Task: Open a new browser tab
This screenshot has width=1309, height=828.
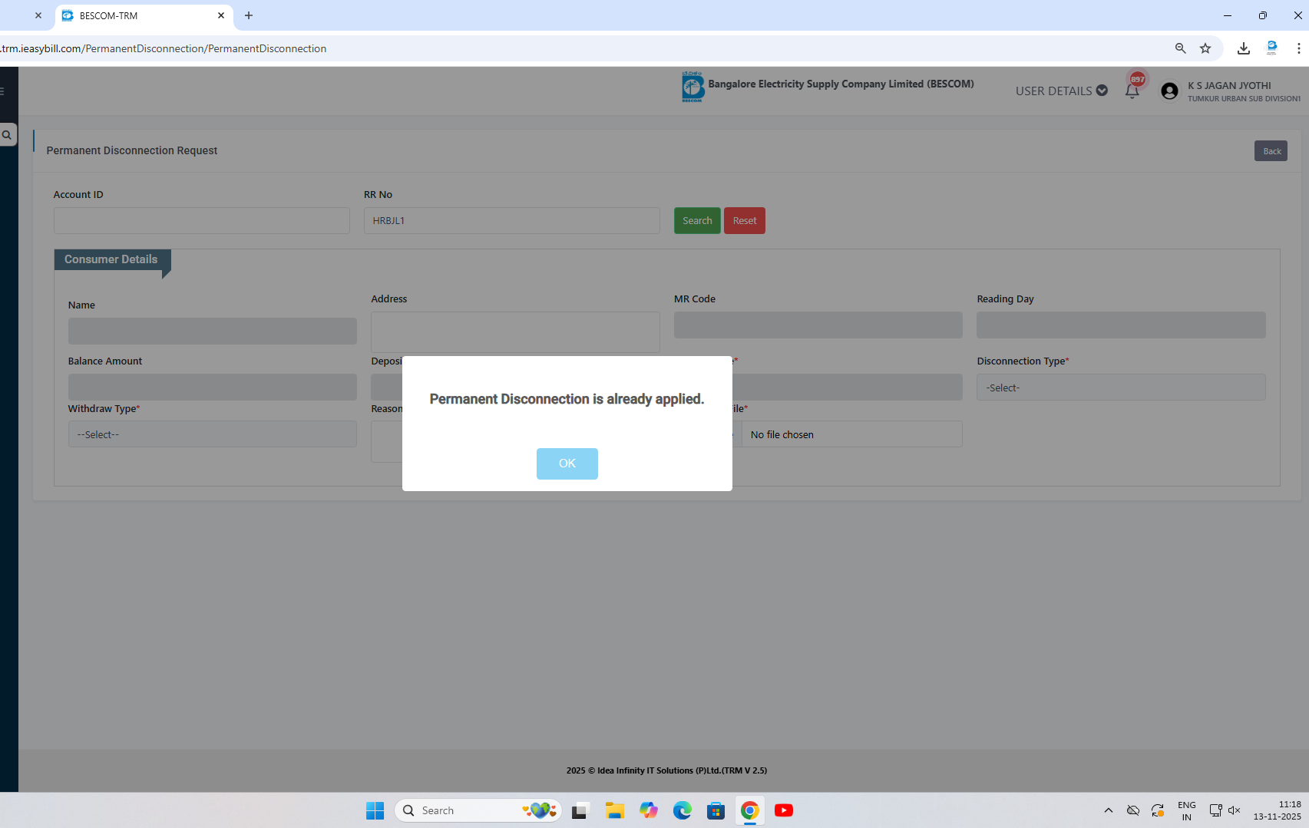Action: (x=249, y=15)
